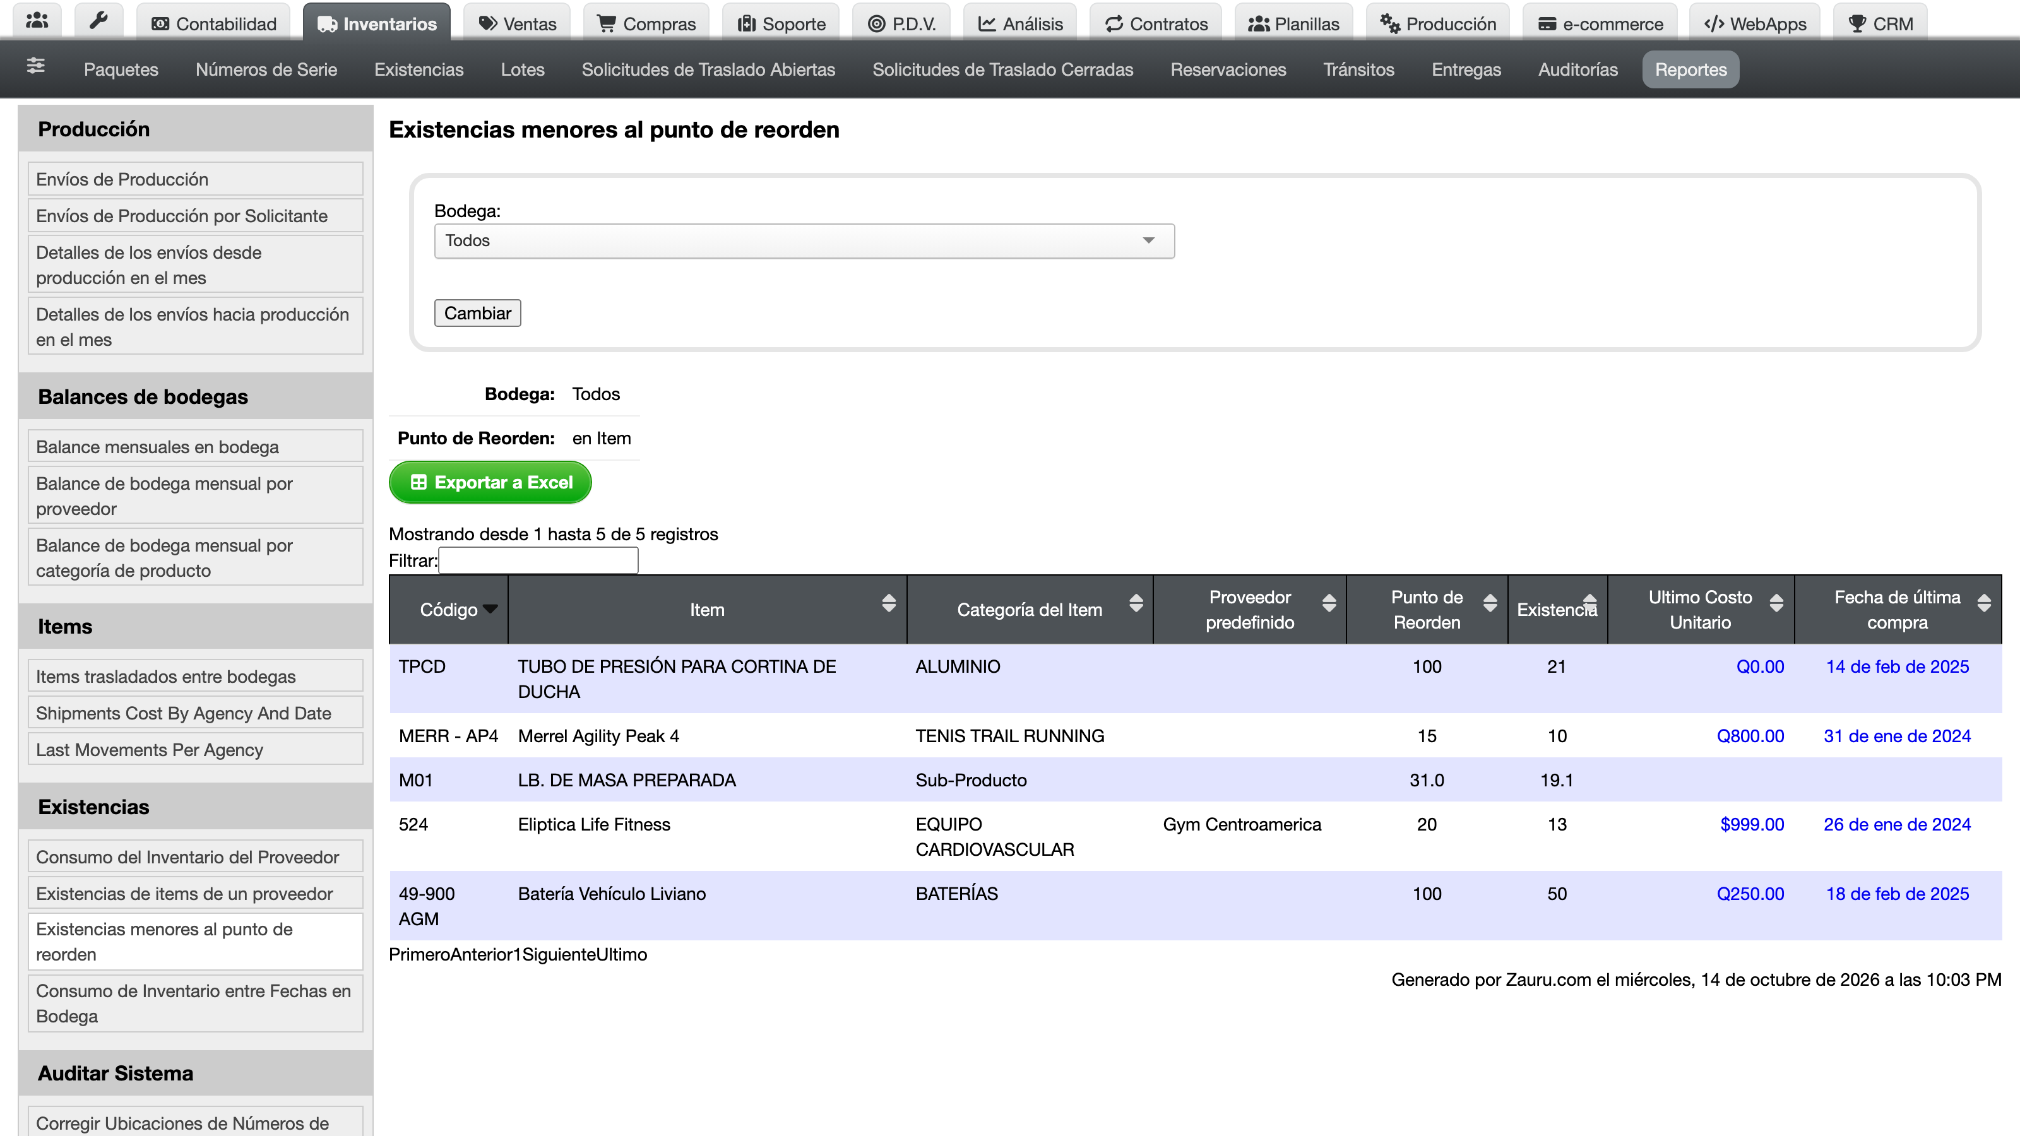
Task: Open the Compras module tab
Action: tap(646, 23)
